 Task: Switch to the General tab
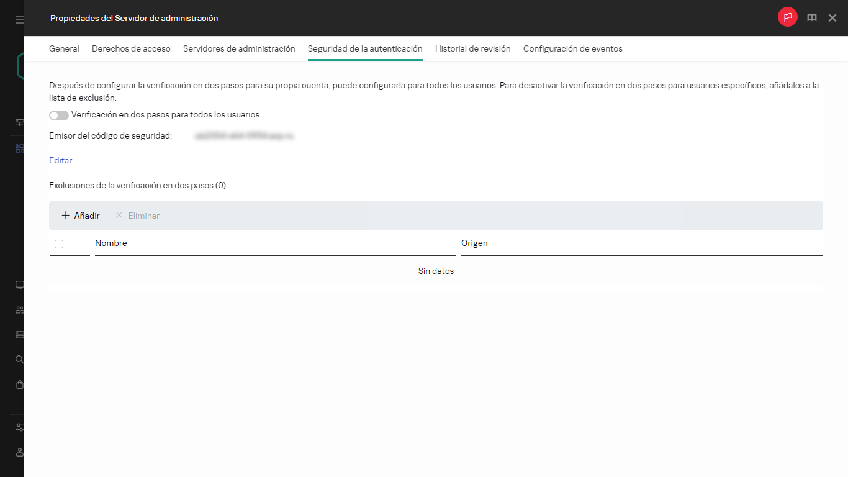[x=64, y=48]
